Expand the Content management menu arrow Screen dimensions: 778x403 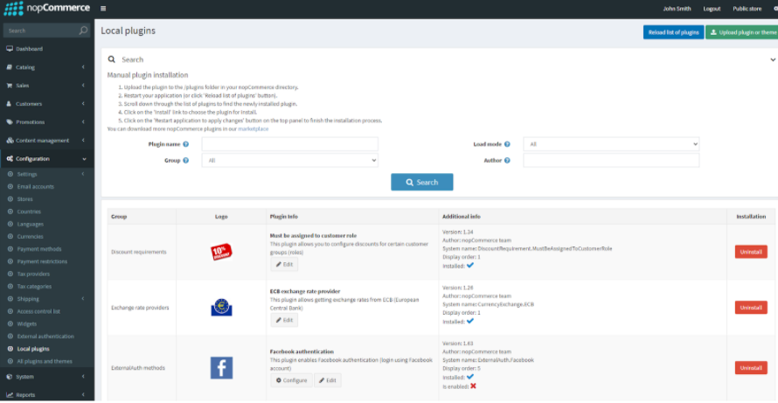pos(83,141)
